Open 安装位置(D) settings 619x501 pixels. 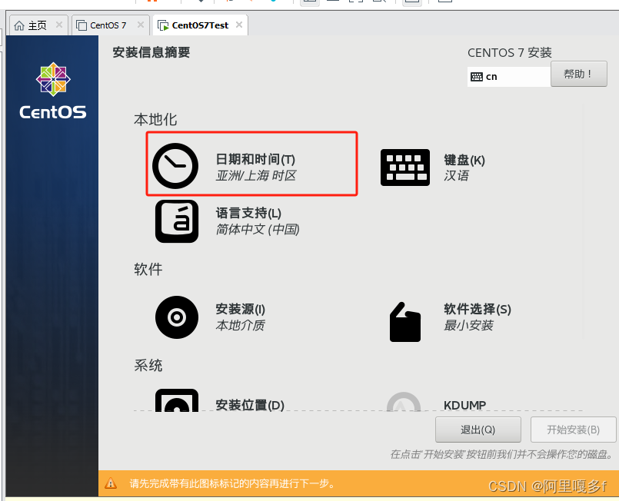point(250,405)
